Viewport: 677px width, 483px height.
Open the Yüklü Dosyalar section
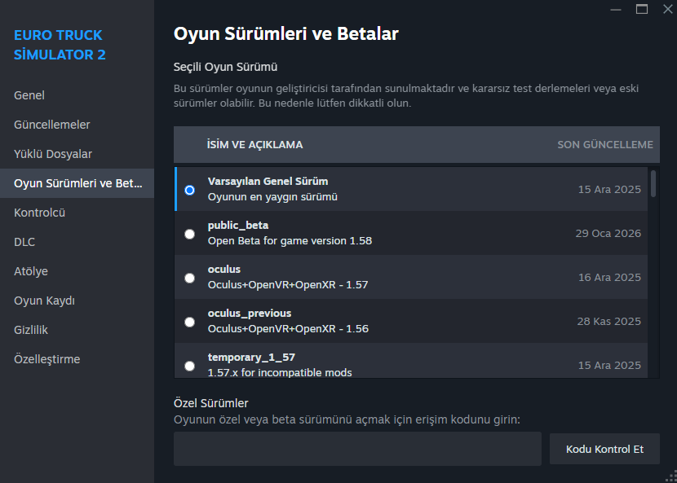click(77, 154)
